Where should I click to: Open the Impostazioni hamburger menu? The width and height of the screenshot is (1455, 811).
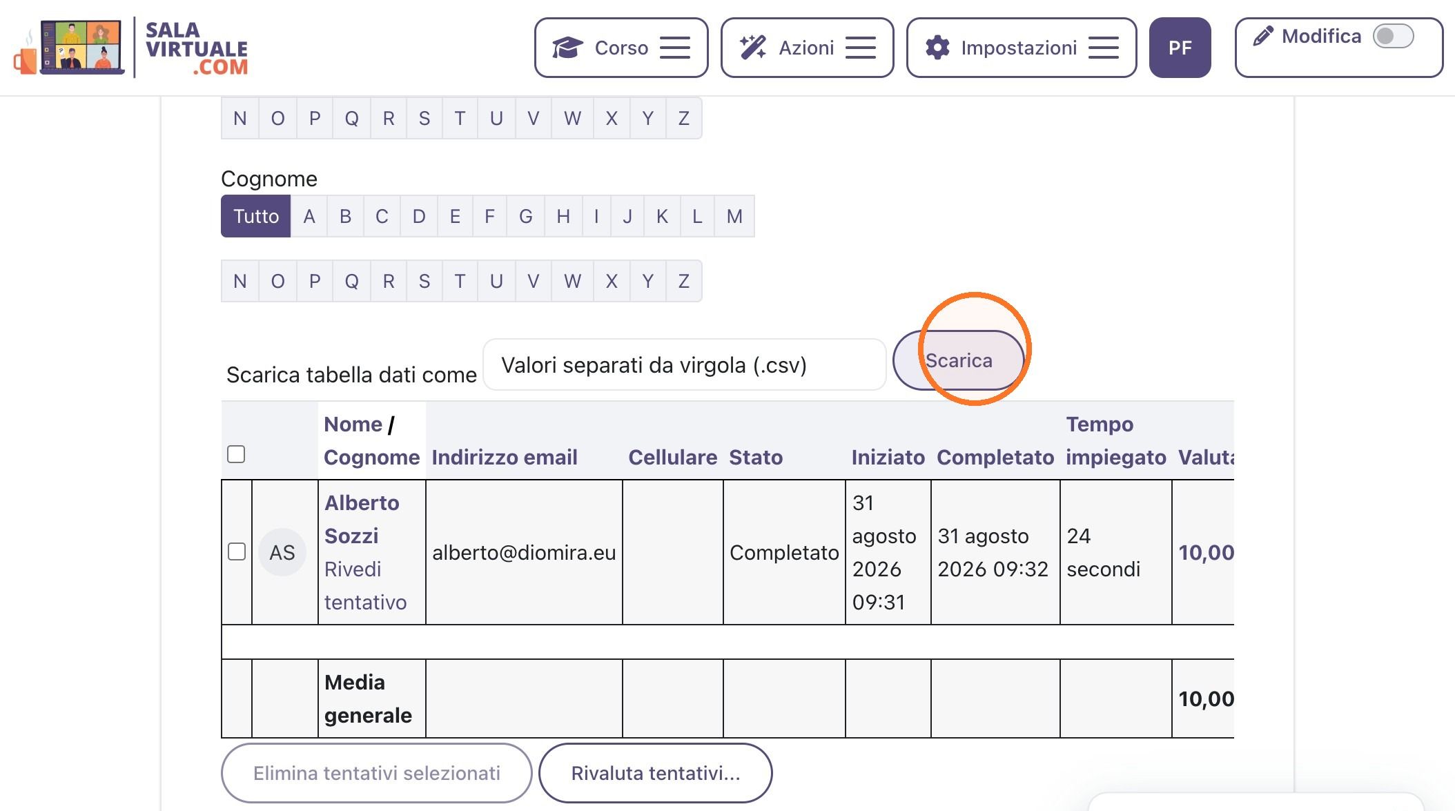[1104, 48]
